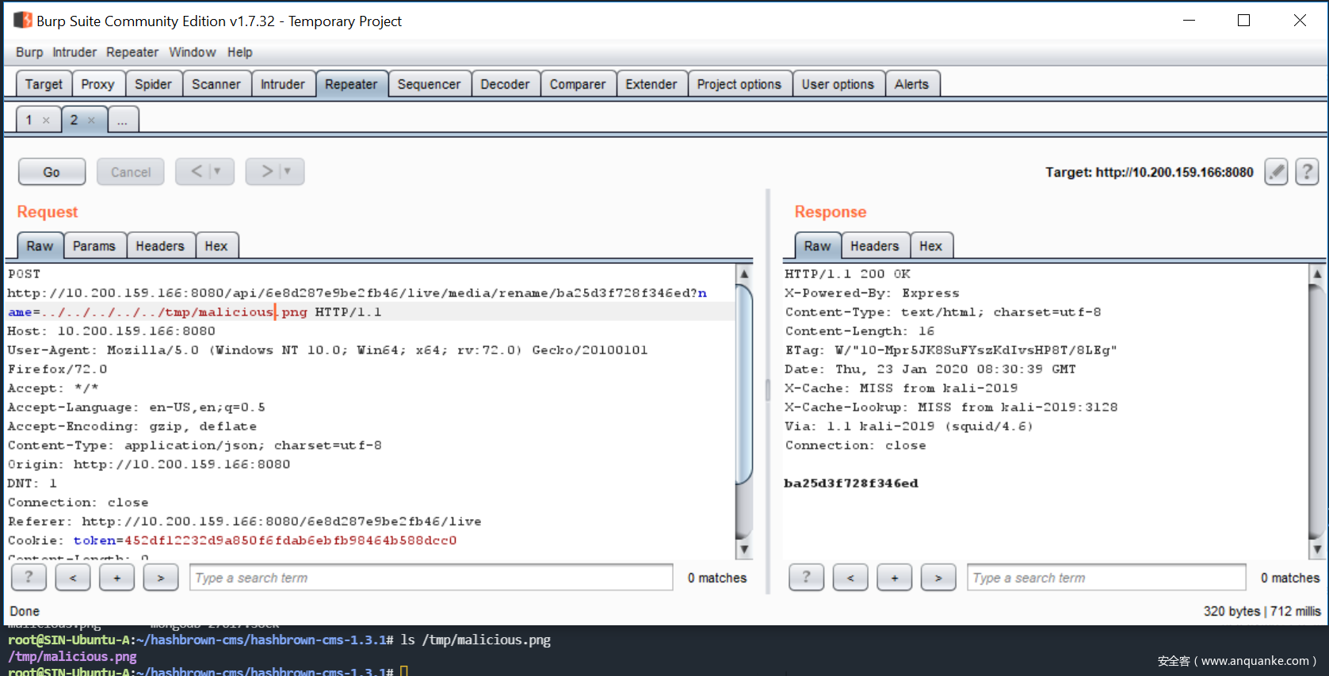
Task: Open the Repeater menu
Action: click(132, 52)
